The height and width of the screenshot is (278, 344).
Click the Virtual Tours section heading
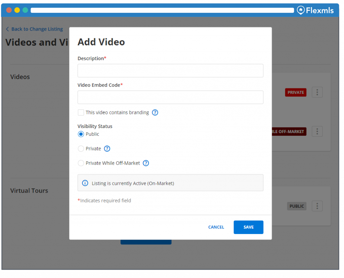[x=29, y=191]
